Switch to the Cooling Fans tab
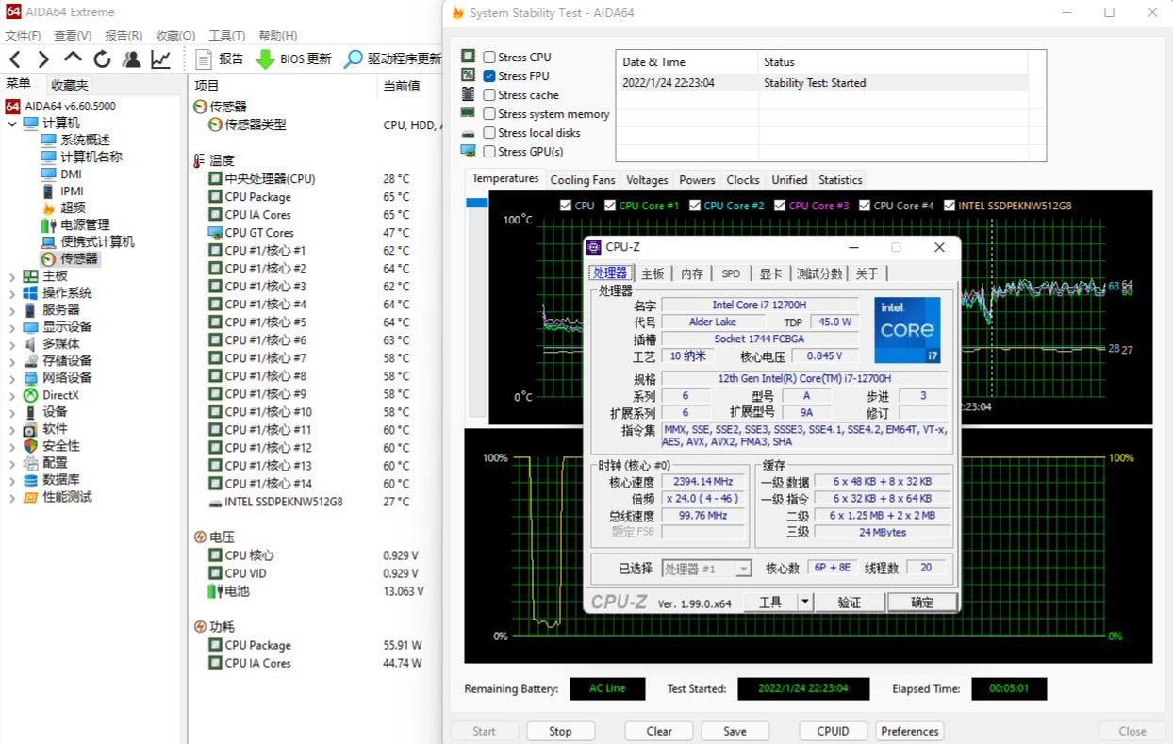1173x744 pixels. [x=583, y=180]
